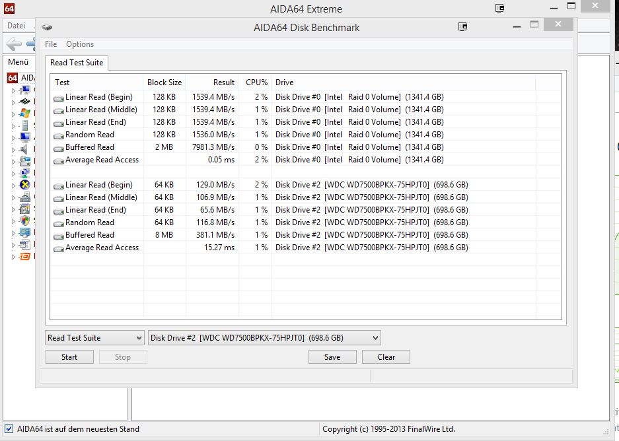Viewport: 619px width, 441px height.
Task: Click the Network computers icon in the tree
Action: coord(25,173)
